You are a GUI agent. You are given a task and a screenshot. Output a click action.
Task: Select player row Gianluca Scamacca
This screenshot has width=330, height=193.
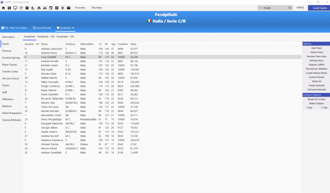[162, 140]
